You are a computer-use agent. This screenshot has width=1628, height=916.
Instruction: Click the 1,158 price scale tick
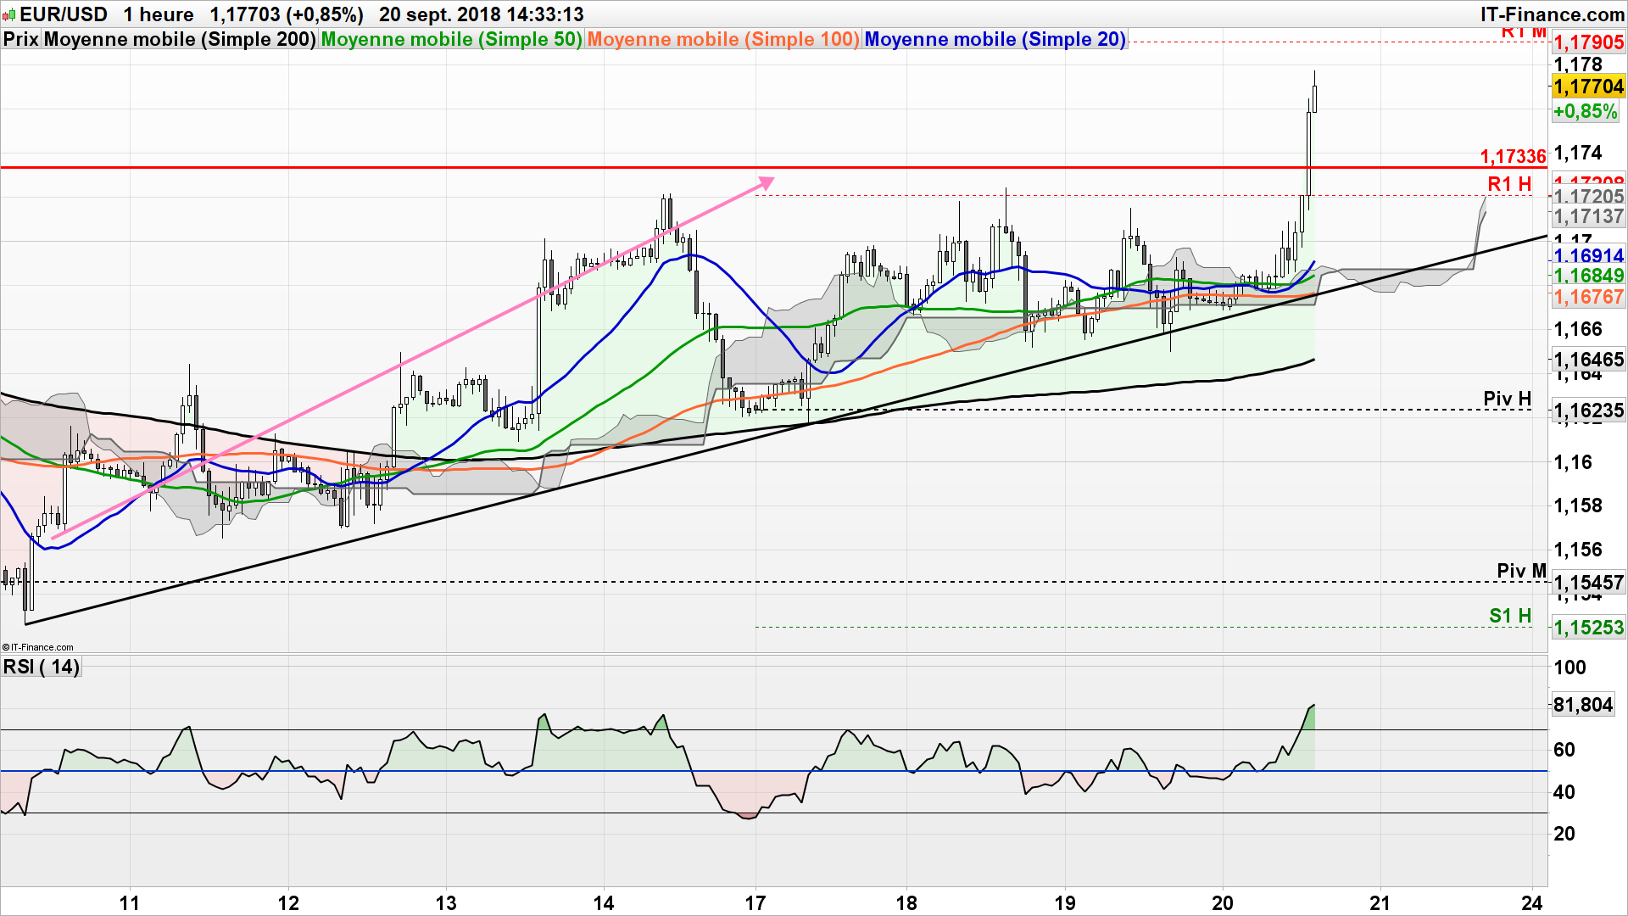point(1578,505)
